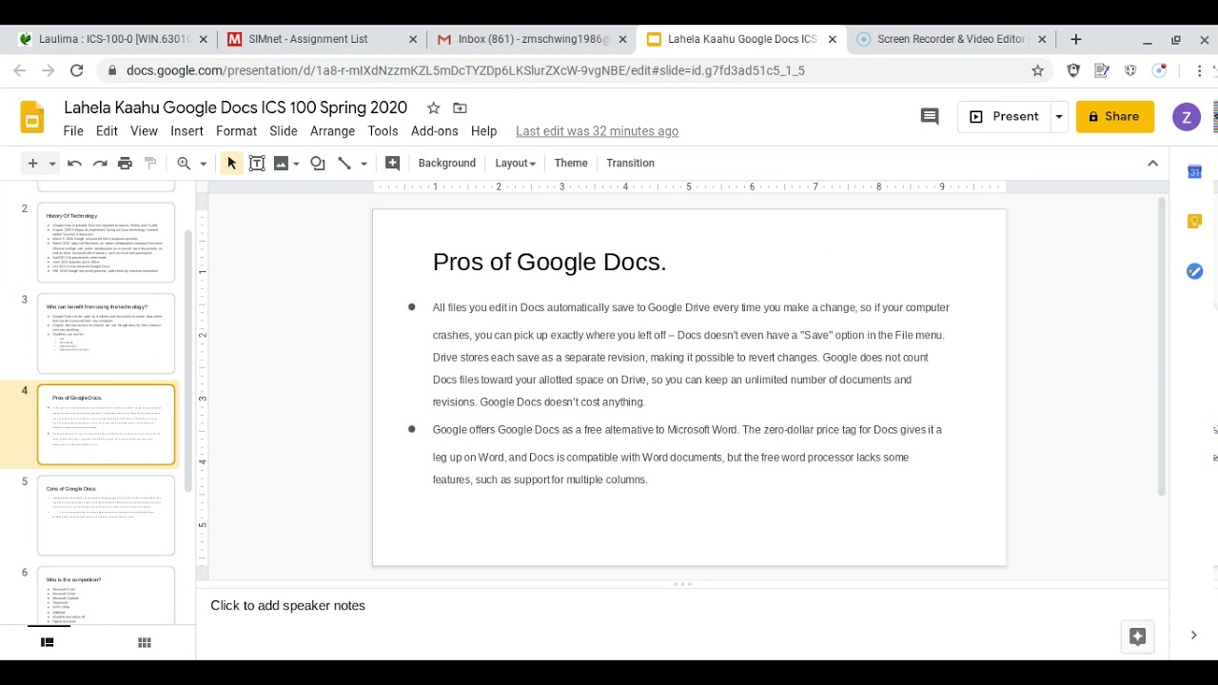Open the Keep side panel icon

[1194, 221]
